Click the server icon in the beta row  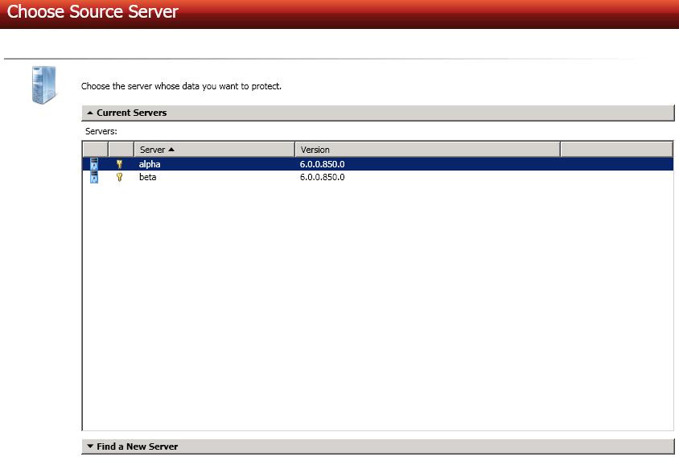tap(94, 177)
